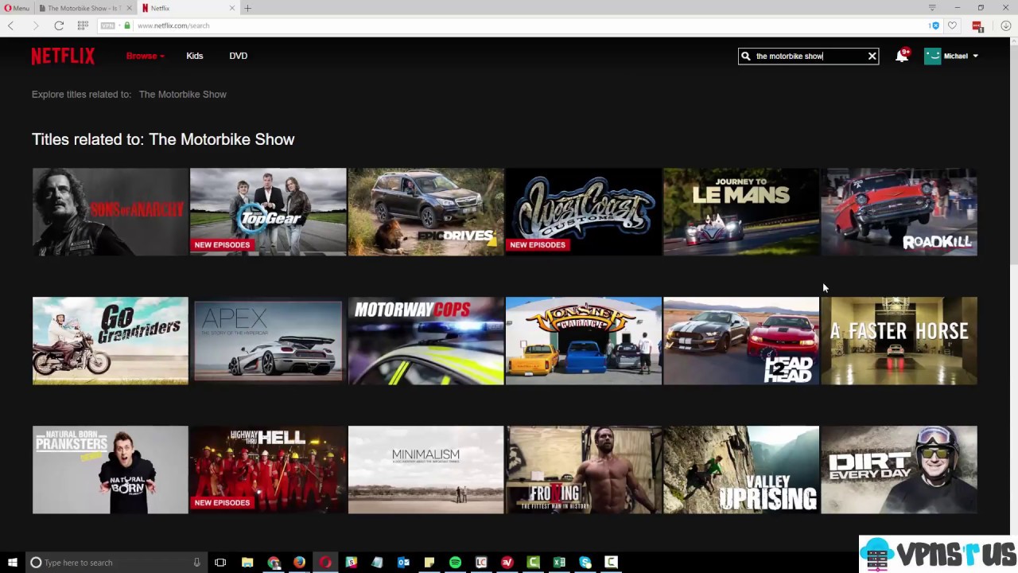Open the Epic Drives title

[x=426, y=212]
